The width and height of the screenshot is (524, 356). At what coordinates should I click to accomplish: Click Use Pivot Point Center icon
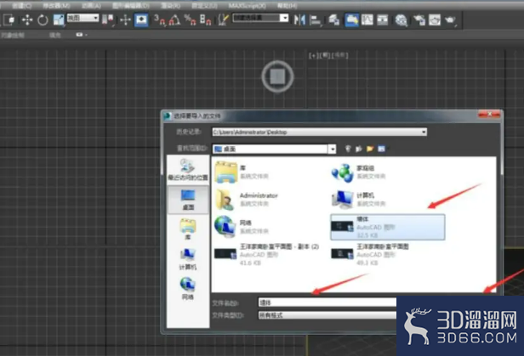coord(107,20)
